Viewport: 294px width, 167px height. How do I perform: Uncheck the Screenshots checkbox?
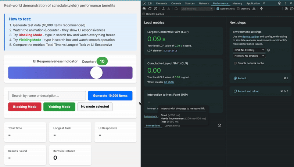pyautogui.click(x=218, y=8)
